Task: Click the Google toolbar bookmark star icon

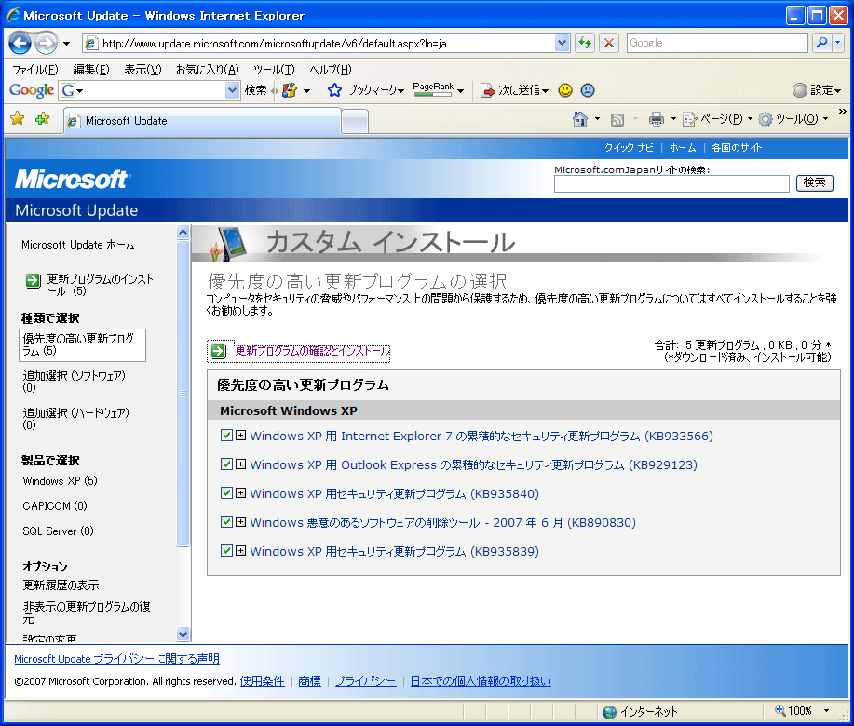Action: coord(334,90)
